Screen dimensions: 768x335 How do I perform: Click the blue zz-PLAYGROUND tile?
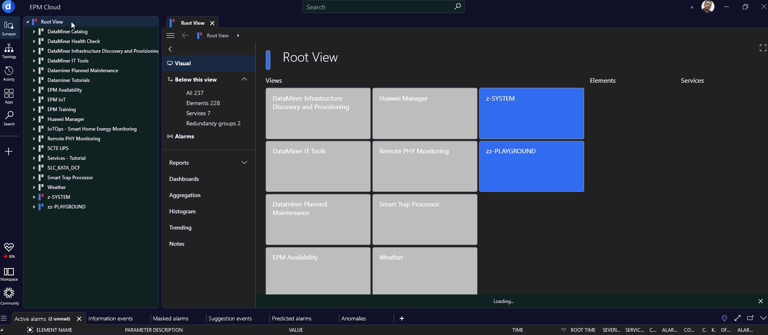tap(531, 166)
